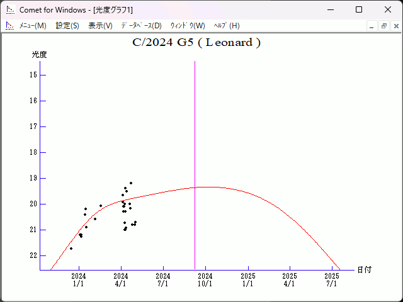Click the graph document icon beside メニュー
Image resolution: width=403 pixels, height=302 pixels.
click(9, 26)
